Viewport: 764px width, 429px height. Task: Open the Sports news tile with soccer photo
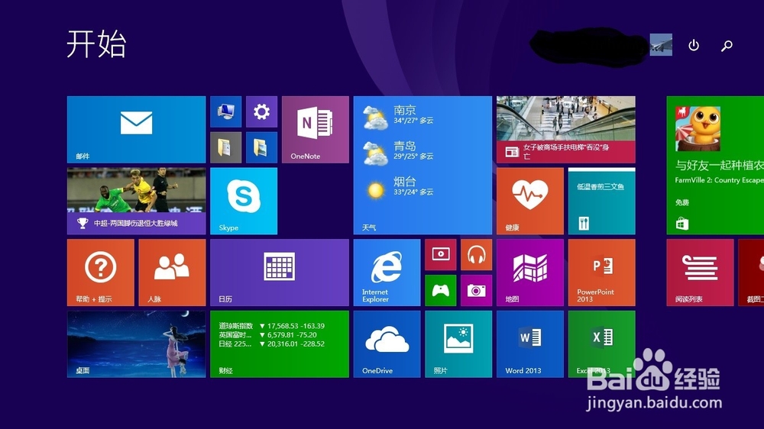[136, 201]
